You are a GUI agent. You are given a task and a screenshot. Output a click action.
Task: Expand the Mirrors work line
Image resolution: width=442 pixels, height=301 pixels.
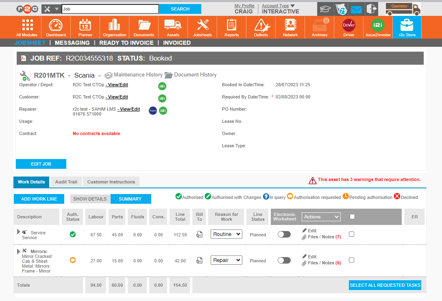coord(19,252)
